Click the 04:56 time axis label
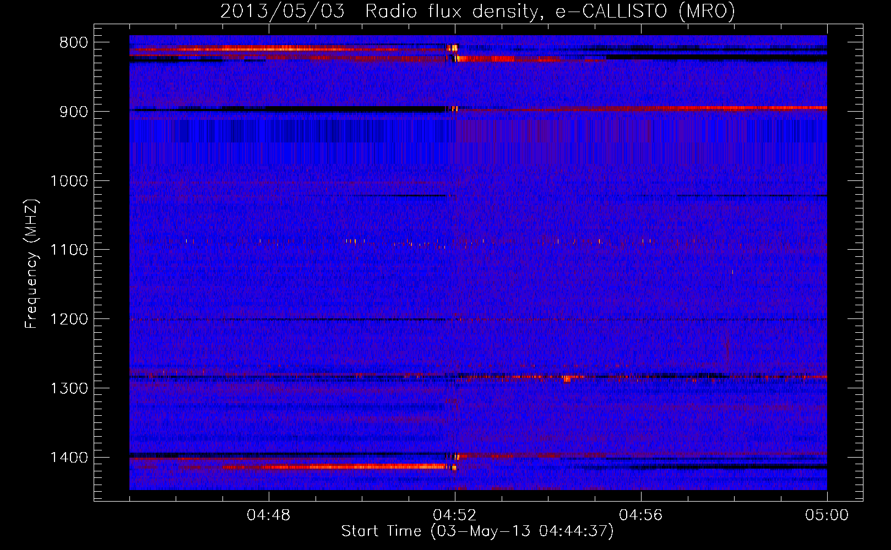This screenshot has width=891, height=550. point(641,515)
